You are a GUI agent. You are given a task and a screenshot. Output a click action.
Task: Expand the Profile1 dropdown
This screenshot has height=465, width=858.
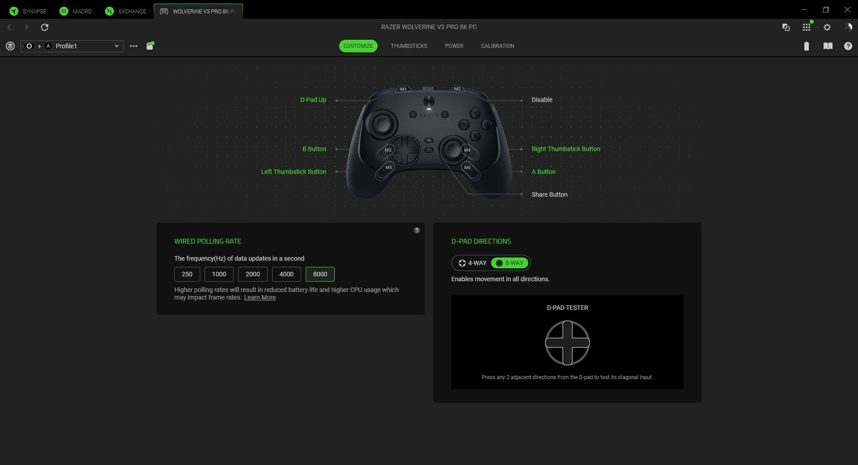[72, 46]
